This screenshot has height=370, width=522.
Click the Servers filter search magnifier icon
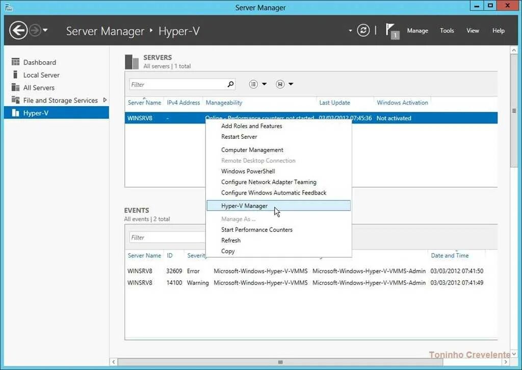click(x=230, y=84)
